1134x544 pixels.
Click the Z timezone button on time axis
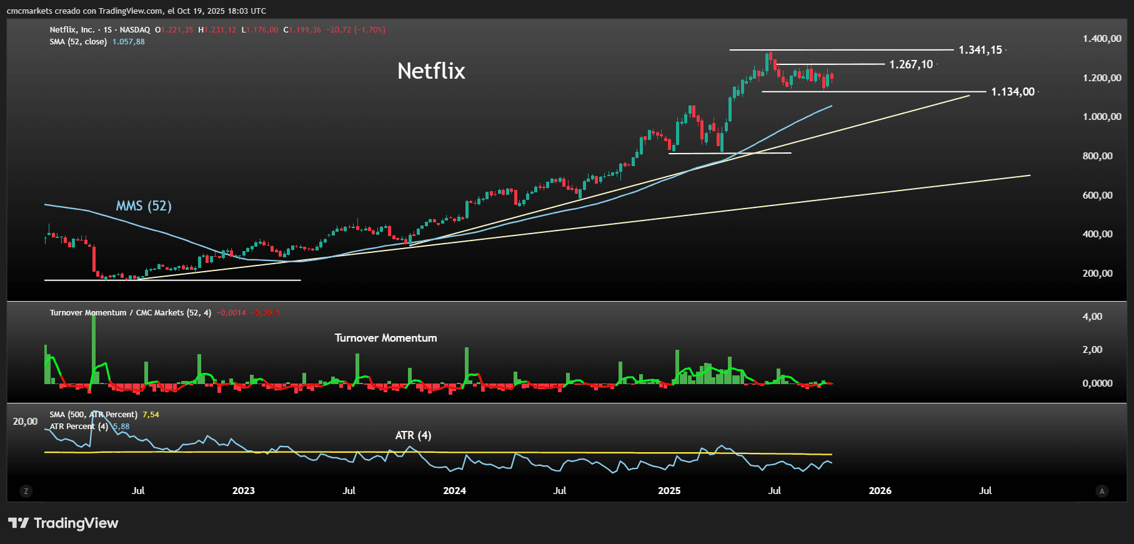[26, 492]
